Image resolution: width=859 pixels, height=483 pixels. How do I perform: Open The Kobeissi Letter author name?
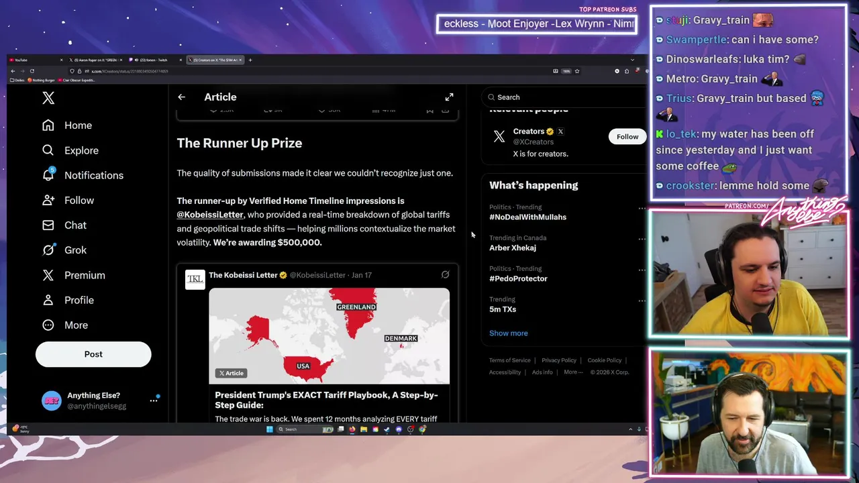point(243,275)
